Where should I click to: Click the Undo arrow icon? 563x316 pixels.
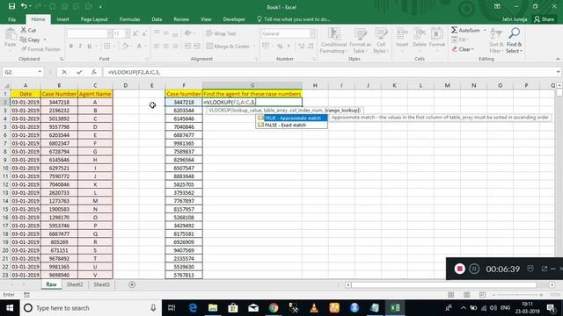(24, 6)
